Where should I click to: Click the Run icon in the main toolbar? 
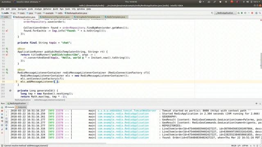tap(238, 13)
